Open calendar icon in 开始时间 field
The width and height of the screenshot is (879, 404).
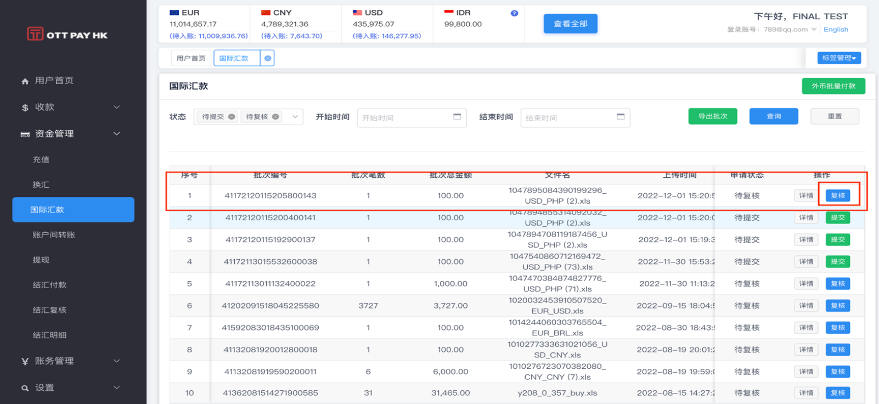click(457, 116)
